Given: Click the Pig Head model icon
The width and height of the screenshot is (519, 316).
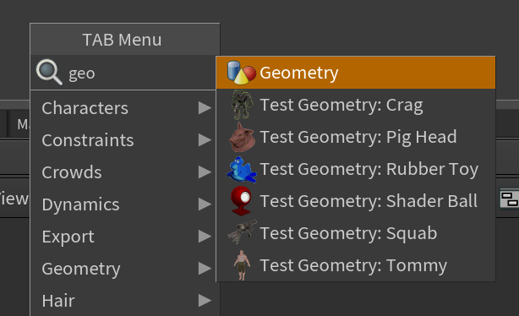Looking at the screenshot, I should tap(242, 137).
